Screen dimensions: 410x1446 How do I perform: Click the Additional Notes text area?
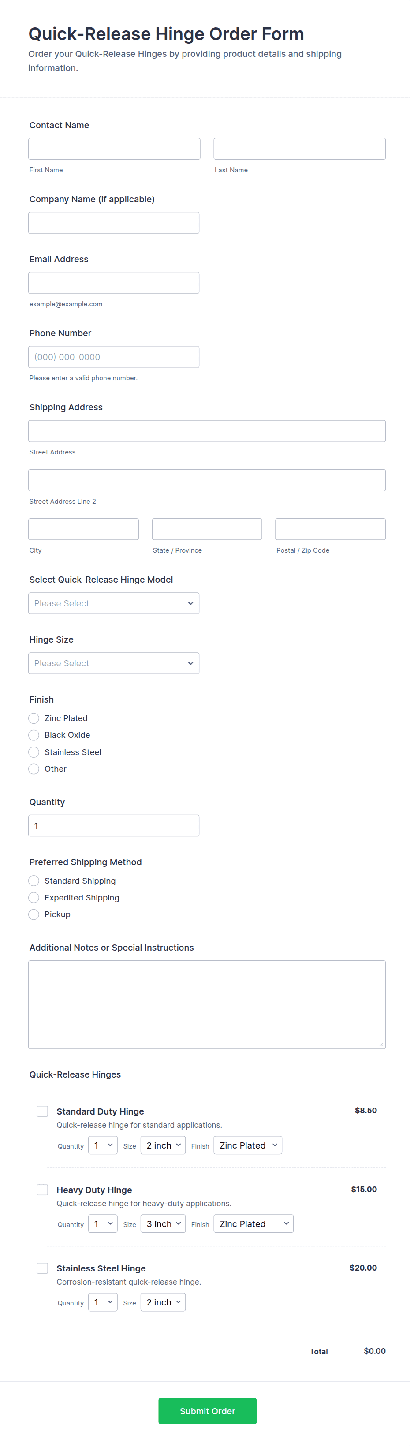tap(207, 1004)
